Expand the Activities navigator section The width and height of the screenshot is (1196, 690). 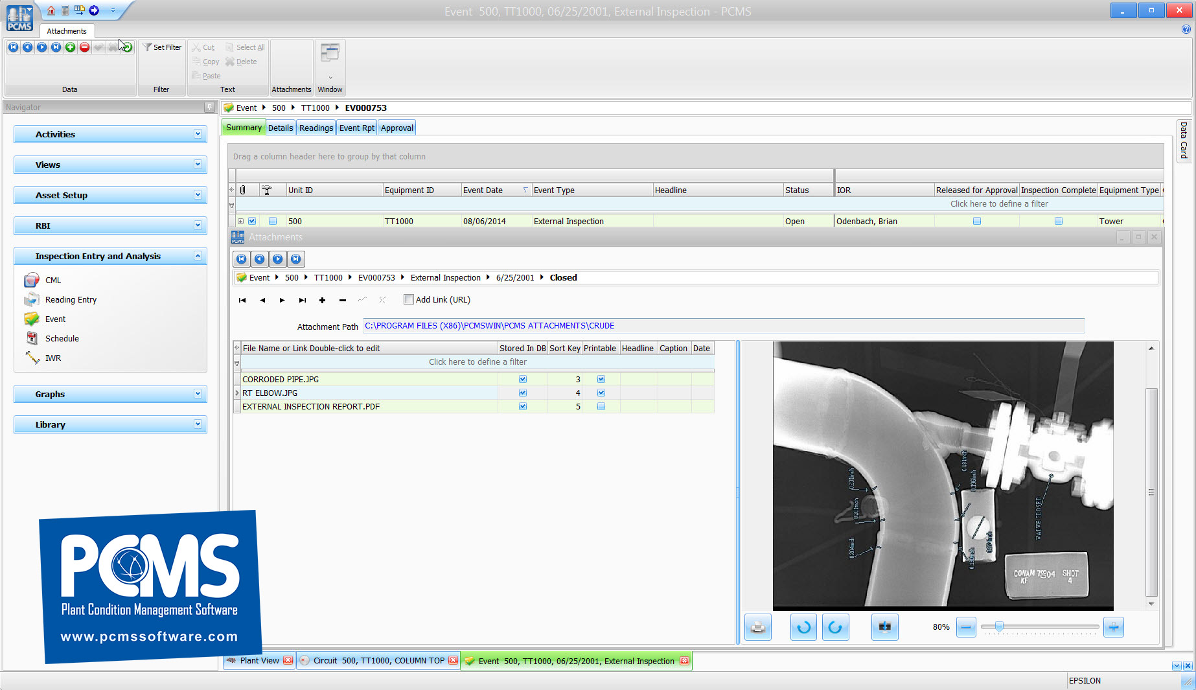pos(198,134)
